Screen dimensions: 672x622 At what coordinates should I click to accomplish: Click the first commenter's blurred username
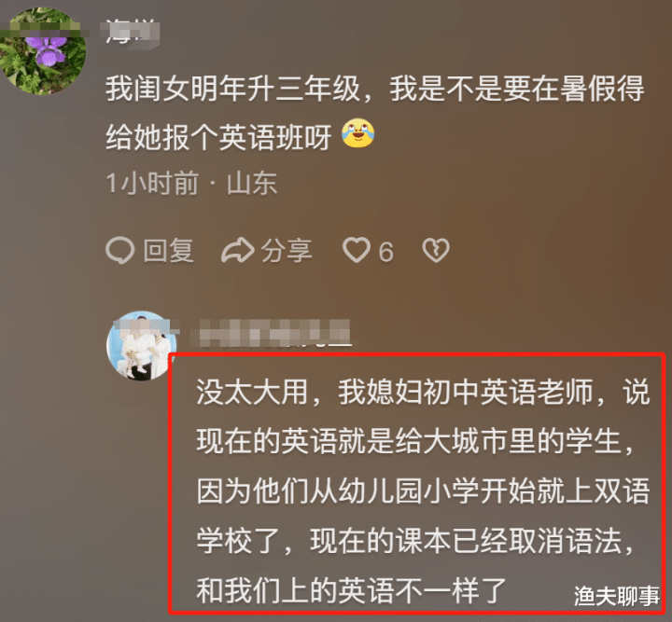coord(131,32)
